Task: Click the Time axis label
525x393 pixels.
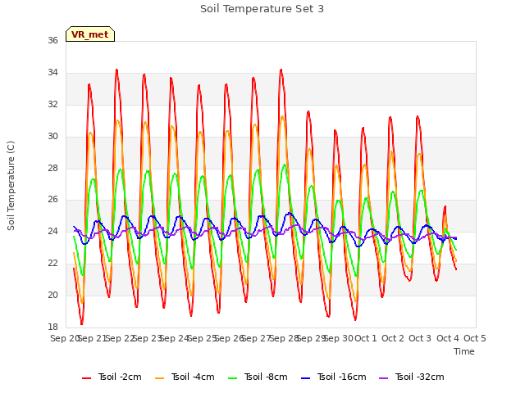Action: tap(464, 351)
